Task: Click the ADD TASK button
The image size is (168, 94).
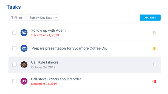Action: 150,17
